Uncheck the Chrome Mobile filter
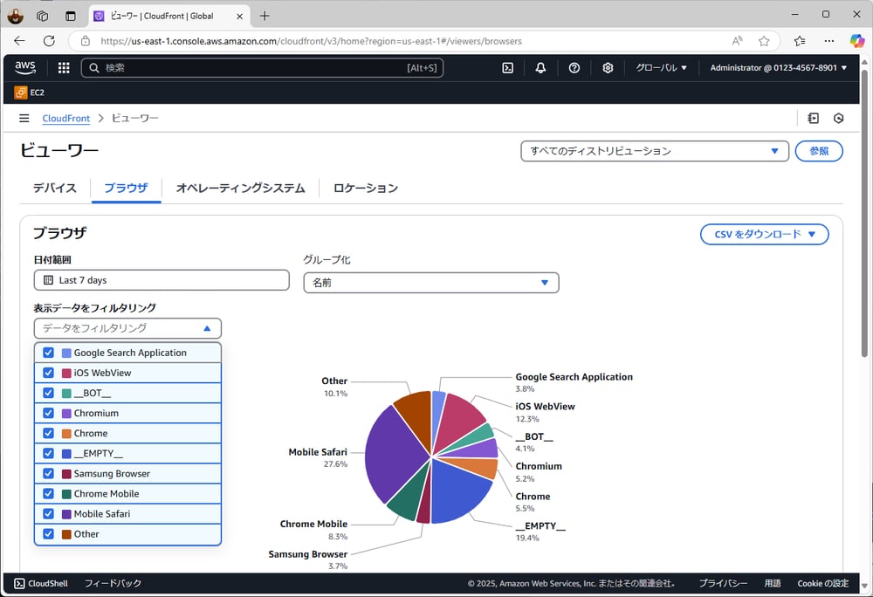 (48, 493)
